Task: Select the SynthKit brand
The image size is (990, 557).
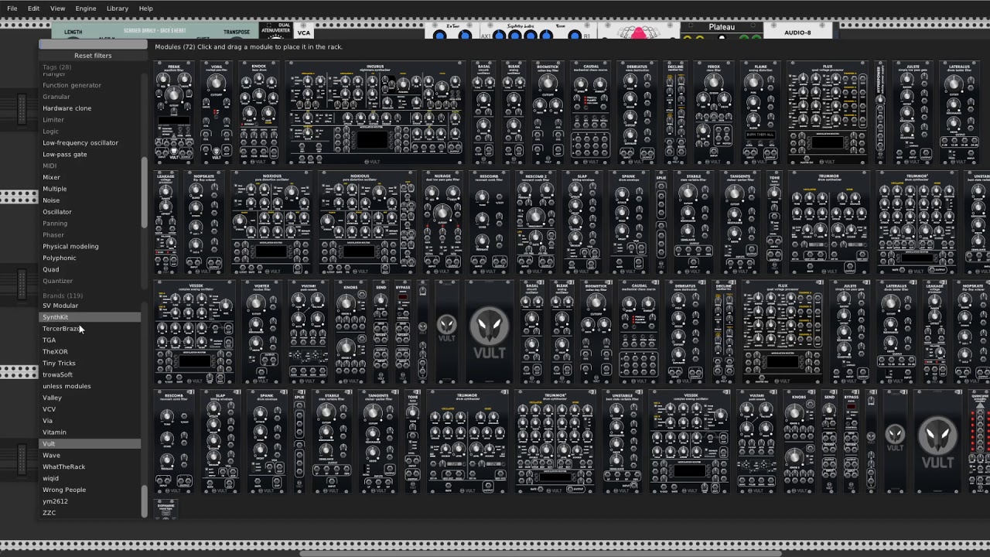Action: 90,317
